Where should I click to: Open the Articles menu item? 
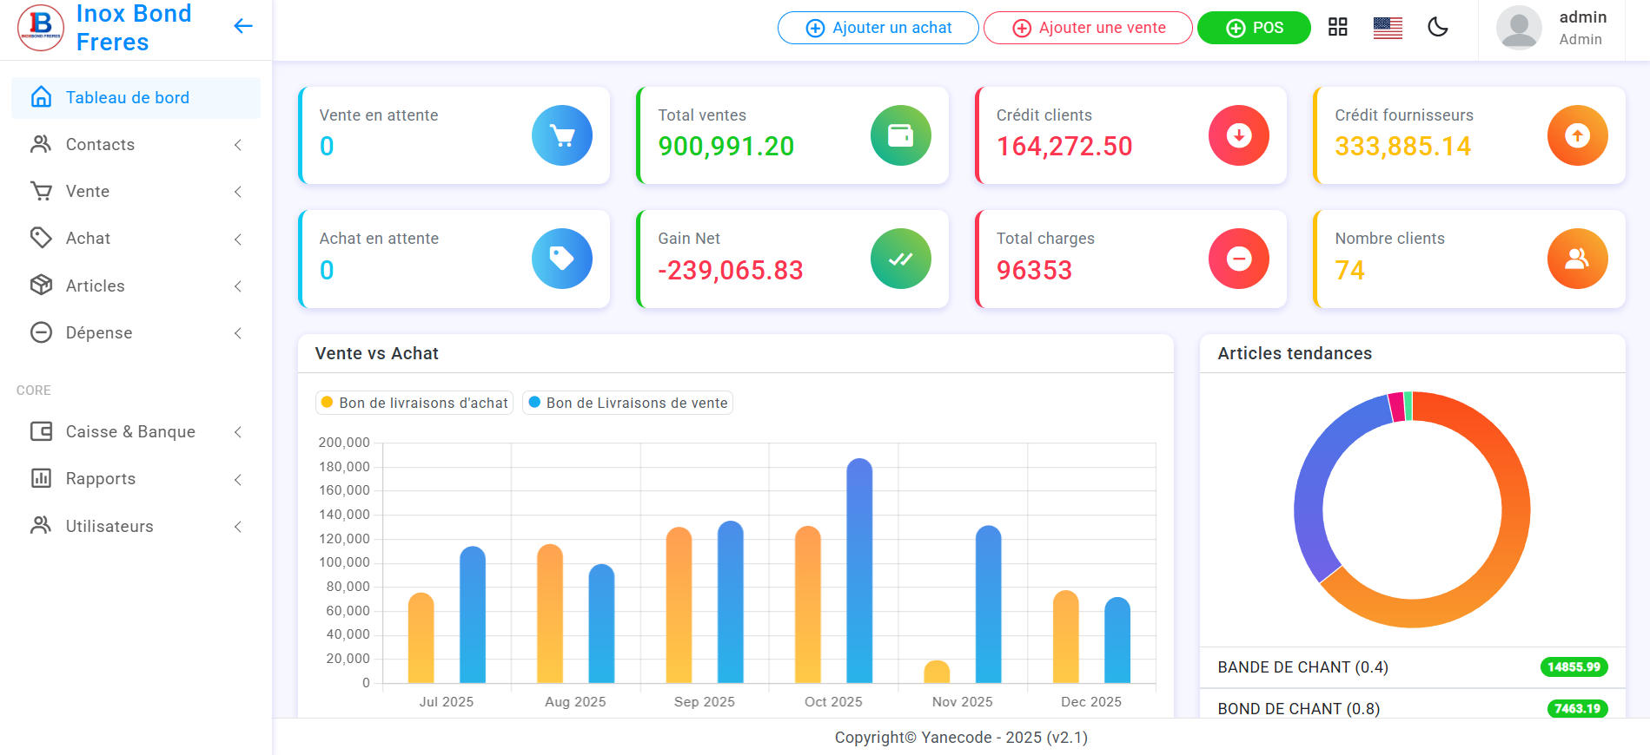[x=136, y=286]
